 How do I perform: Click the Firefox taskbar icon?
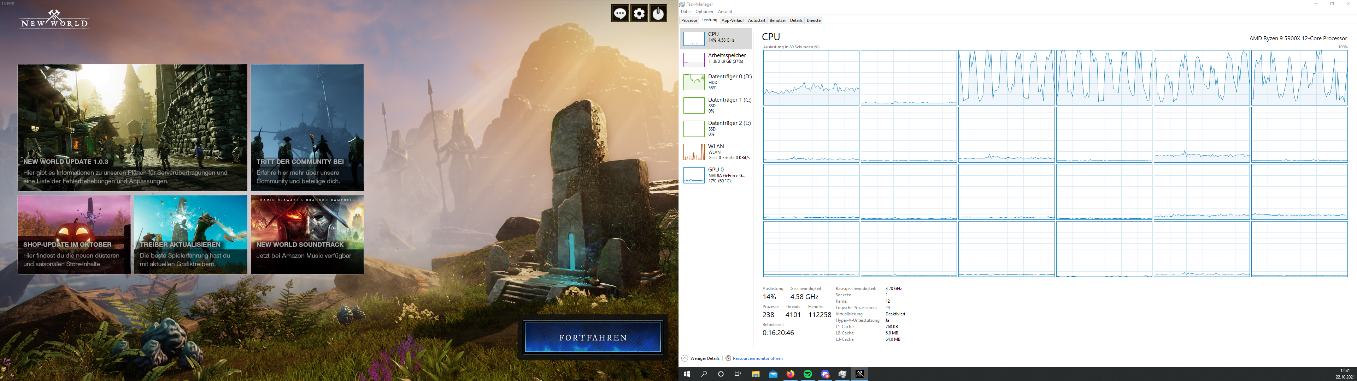tap(790, 374)
